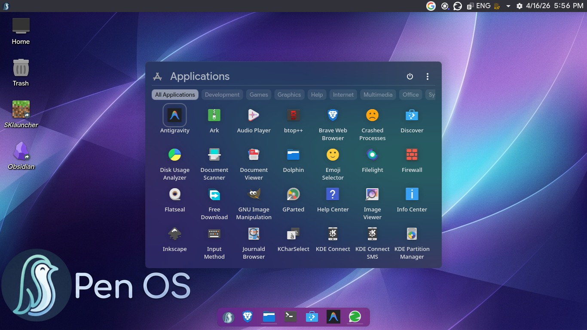The height and width of the screenshot is (330, 587).
Task: Open the Firewall application
Action: tap(412, 159)
